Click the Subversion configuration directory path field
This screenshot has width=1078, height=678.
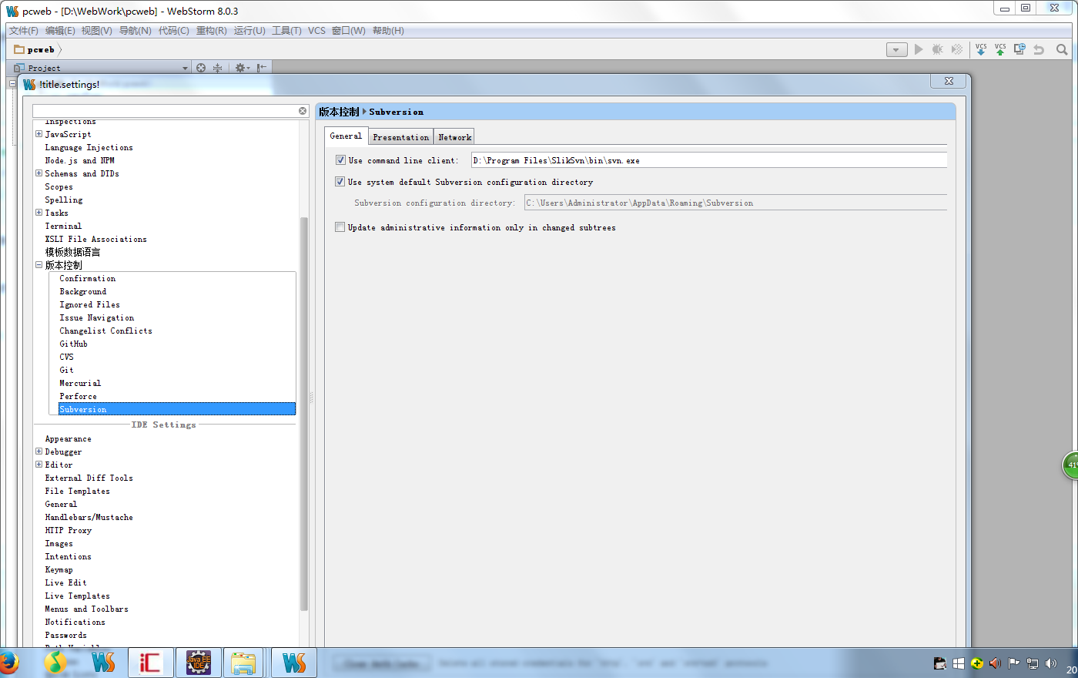[735, 203]
